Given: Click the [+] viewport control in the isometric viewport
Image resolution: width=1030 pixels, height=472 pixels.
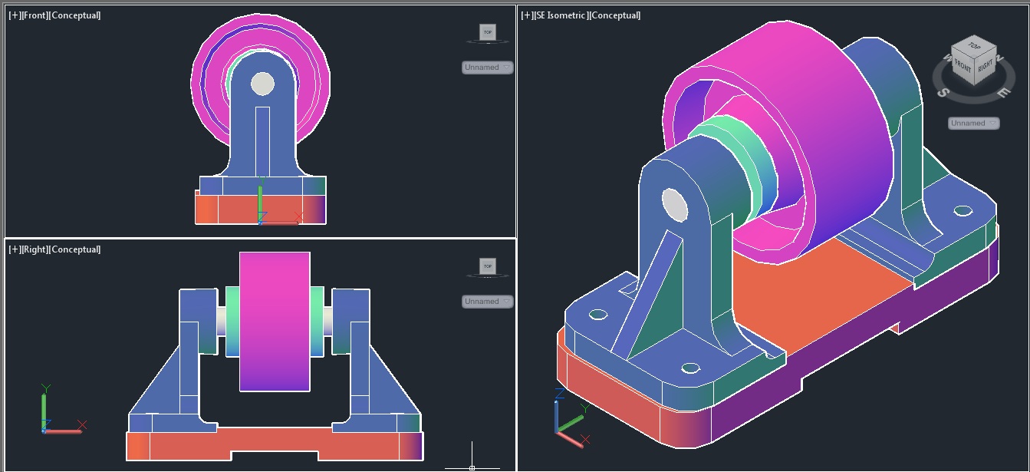Looking at the screenshot, I should pos(528,15).
